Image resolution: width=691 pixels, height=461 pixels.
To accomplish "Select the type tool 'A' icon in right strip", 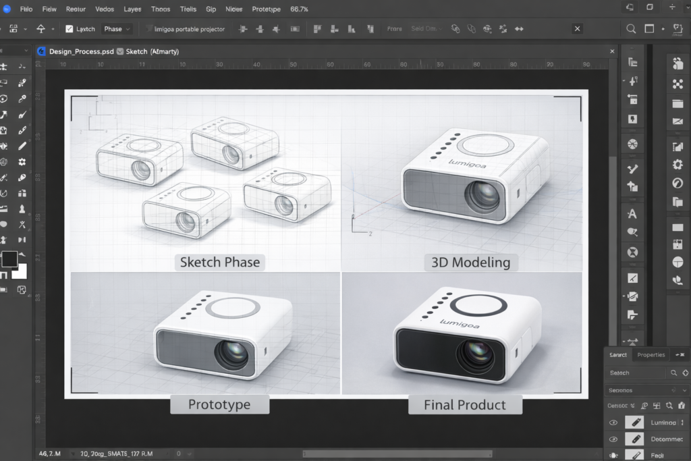I will (632, 214).
